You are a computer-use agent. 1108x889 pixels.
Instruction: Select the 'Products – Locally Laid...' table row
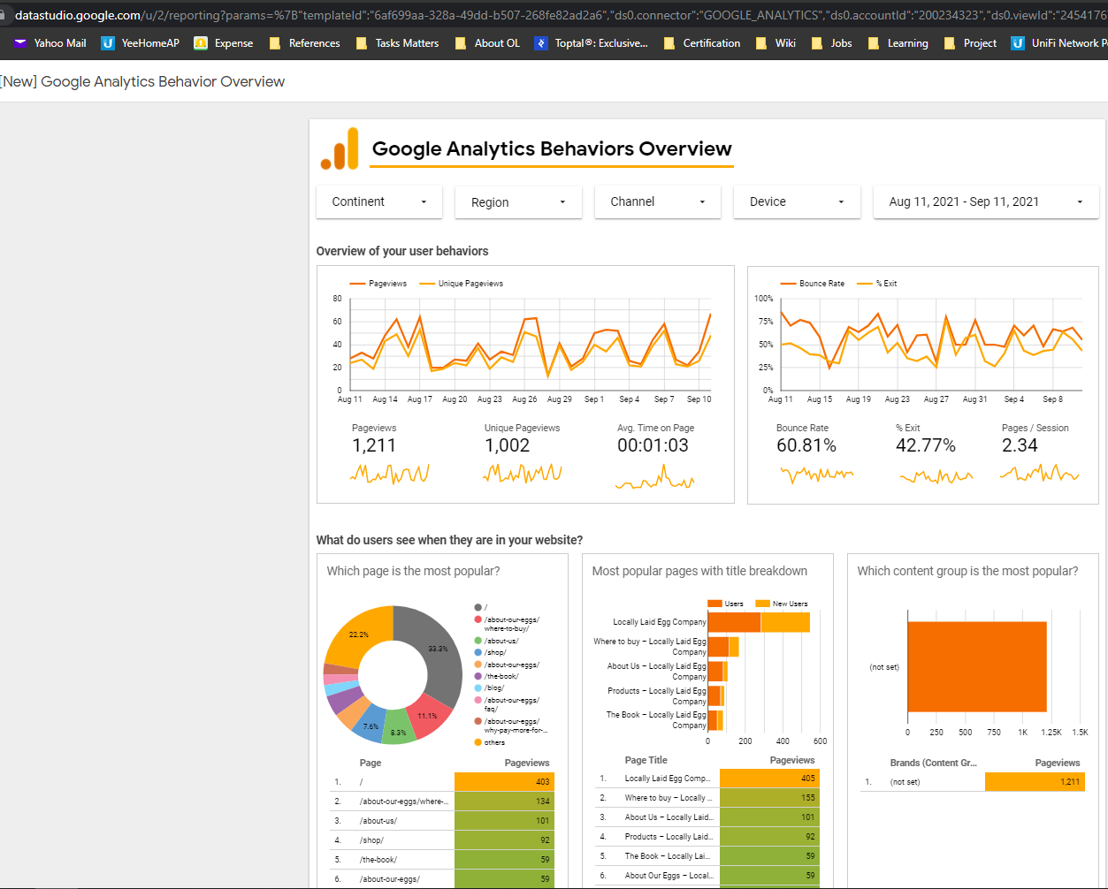click(x=707, y=837)
